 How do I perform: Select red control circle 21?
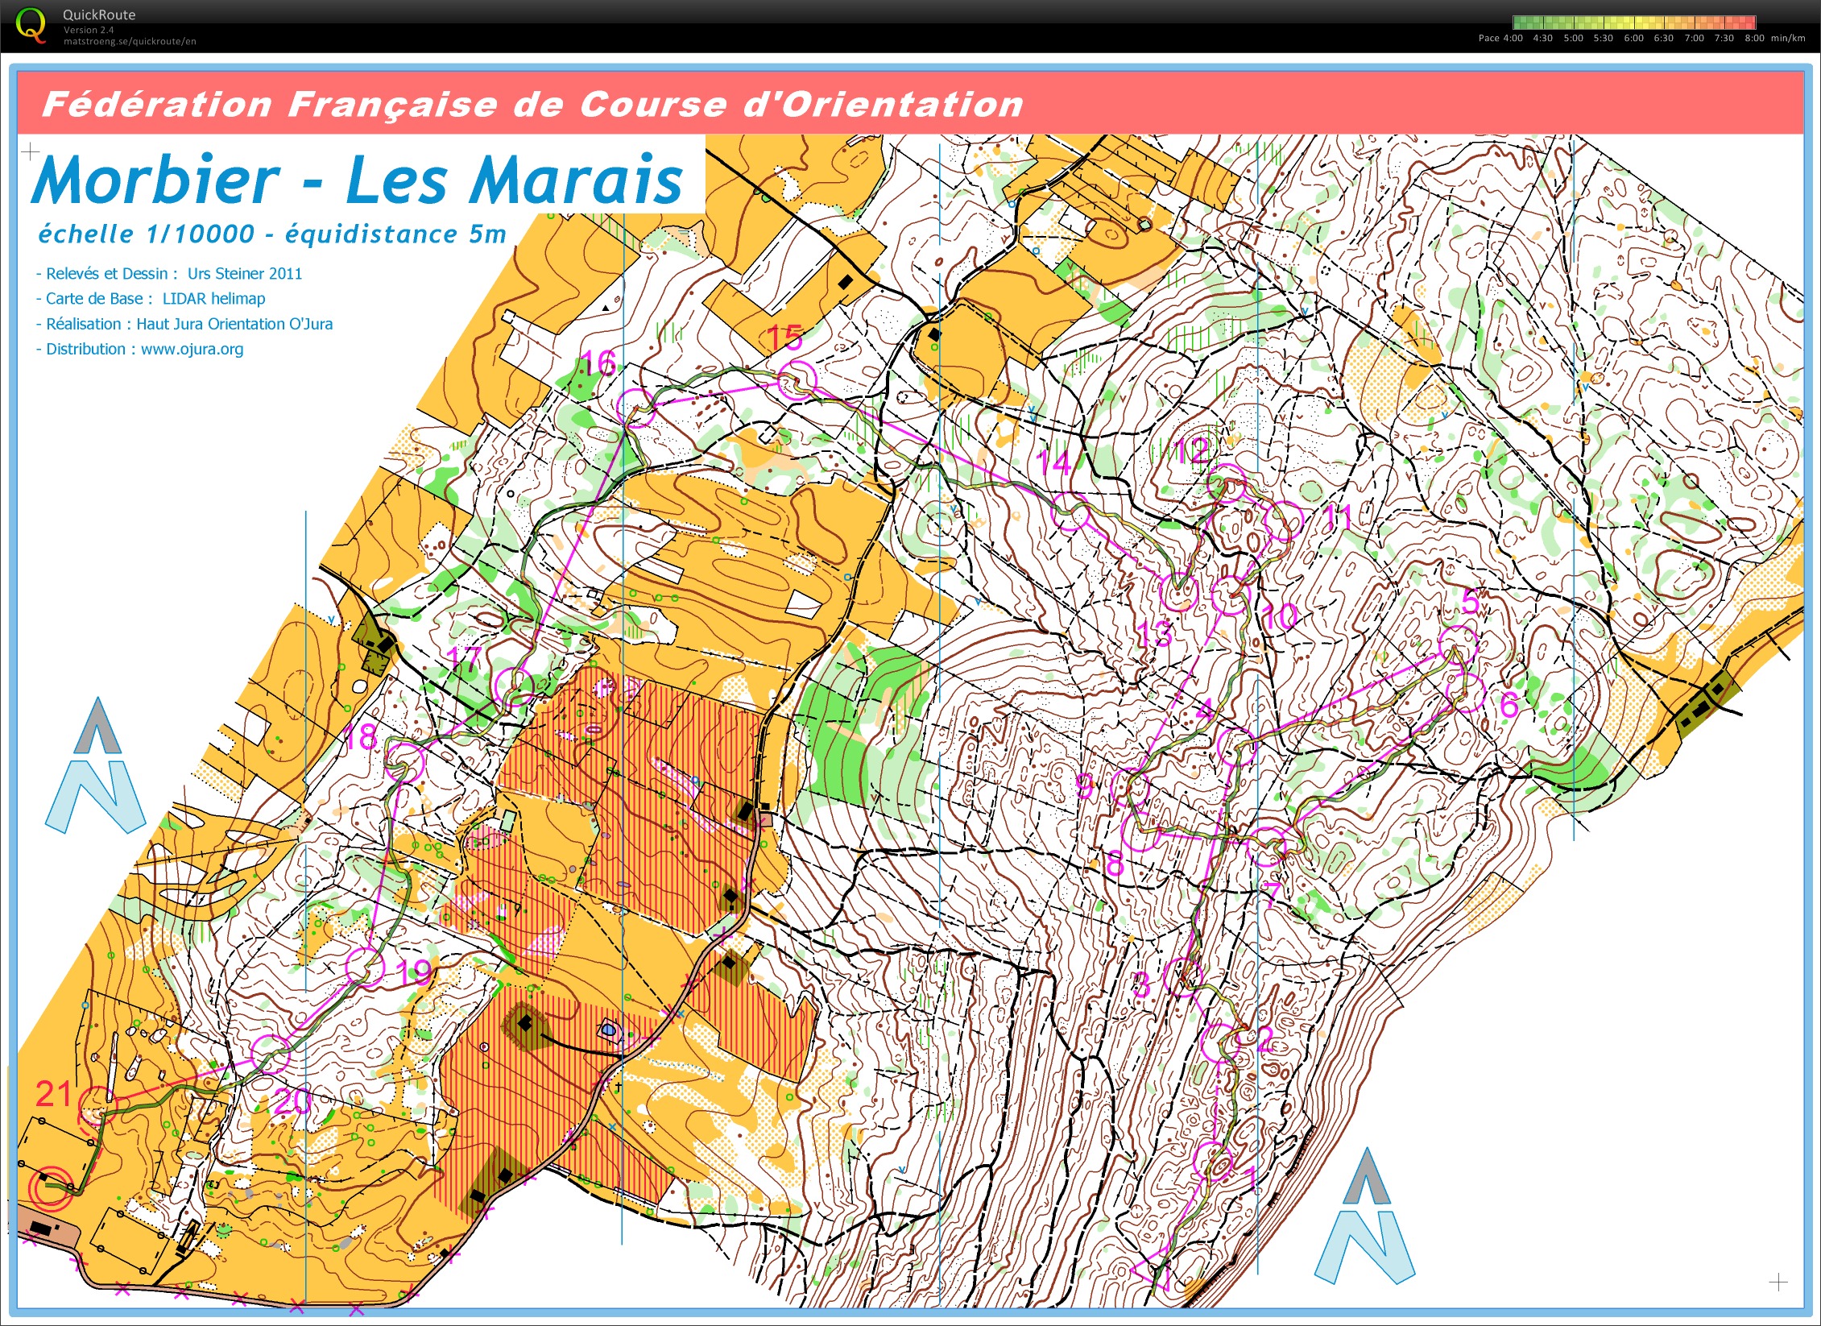[98, 1106]
